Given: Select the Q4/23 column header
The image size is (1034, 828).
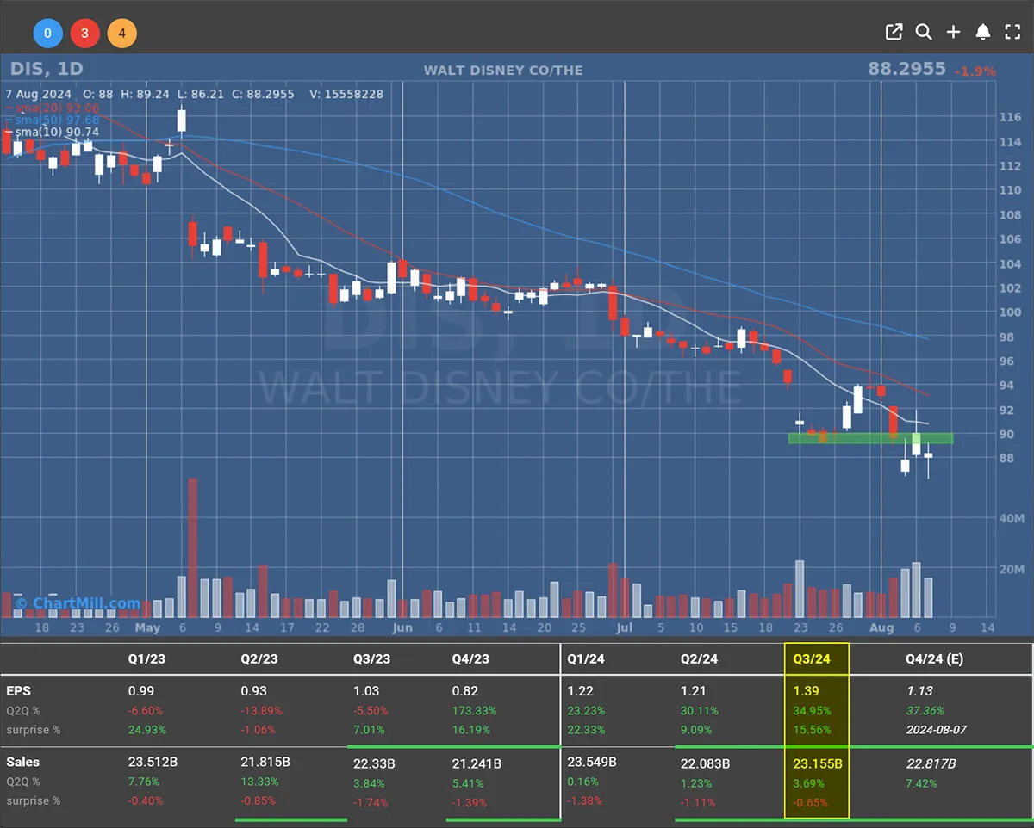Looking at the screenshot, I should click(470, 660).
